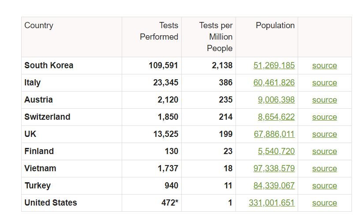Open Austria population link 9,006,398
This screenshot has height=217, width=355.
pos(276,100)
